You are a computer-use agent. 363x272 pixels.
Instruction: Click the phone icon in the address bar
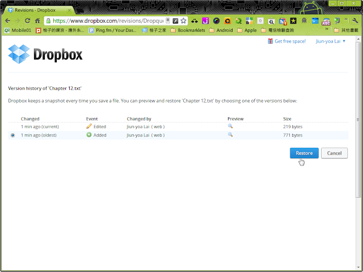point(168,21)
